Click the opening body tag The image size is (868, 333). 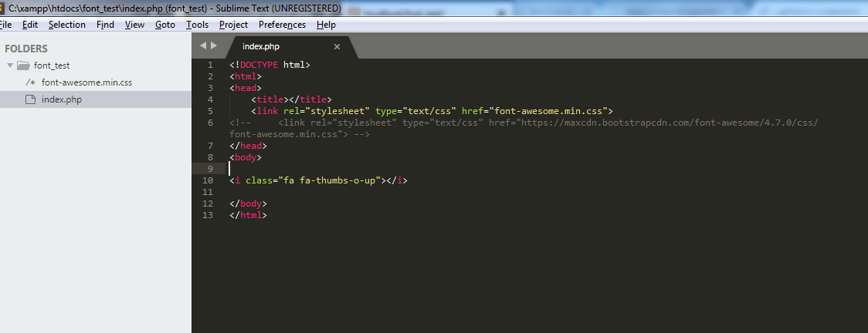[x=245, y=157]
